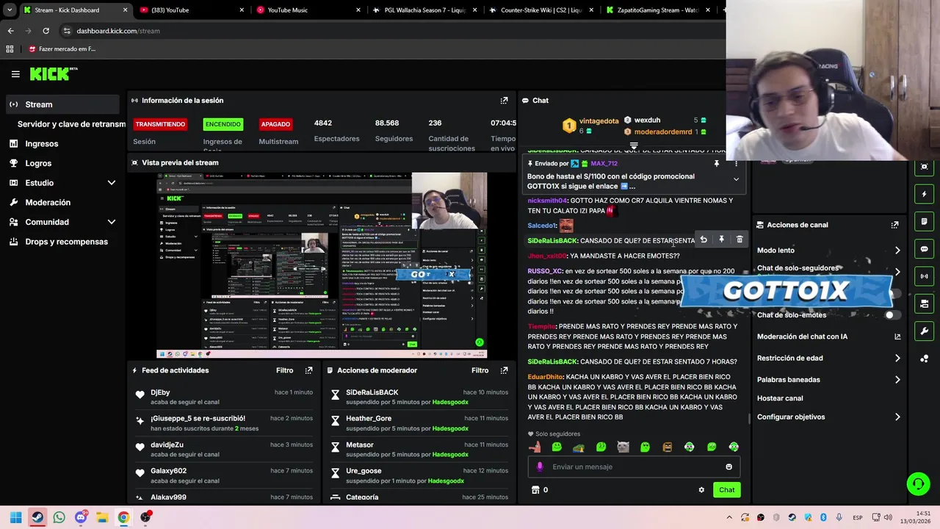Image resolution: width=940 pixels, height=529 pixels.
Task: Open Restricción de edad options arrow
Action: 897,359
